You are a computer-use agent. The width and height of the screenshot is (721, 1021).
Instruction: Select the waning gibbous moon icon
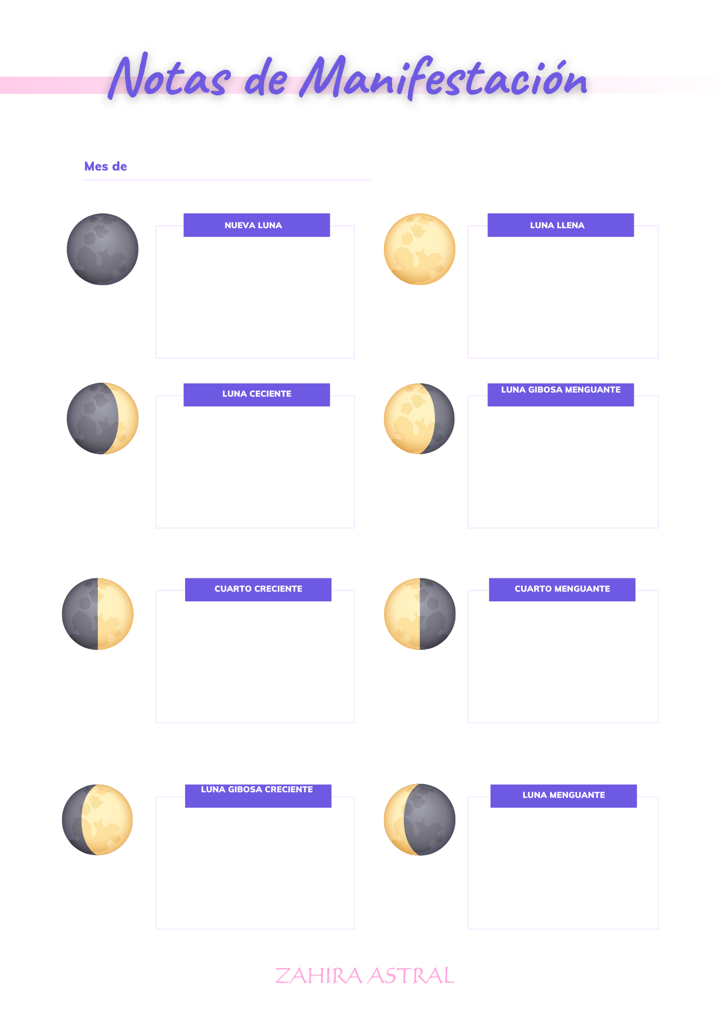pos(420,419)
